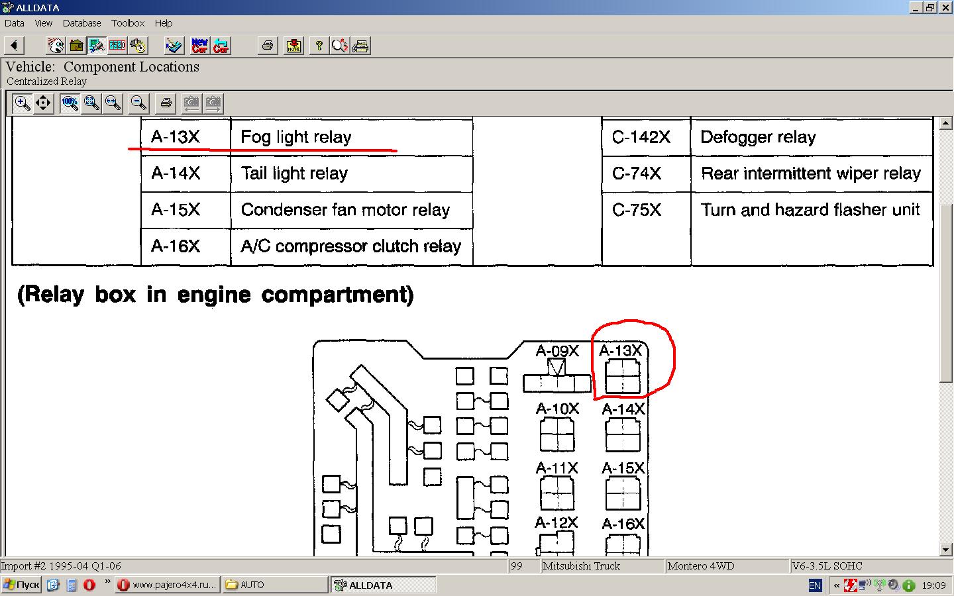Expand hidden system tray icons arrow
Image resolution: width=954 pixels, height=596 pixels.
click(x=837, y=585)
